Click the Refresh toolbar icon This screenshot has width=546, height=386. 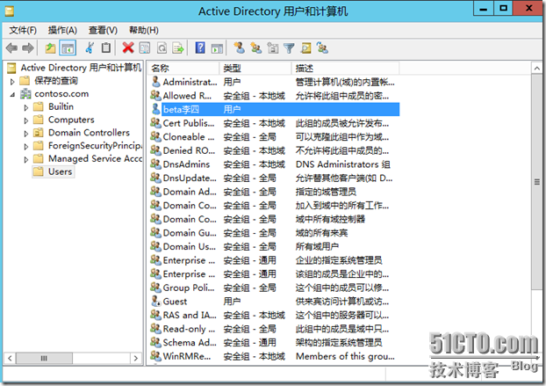point(162,47)
